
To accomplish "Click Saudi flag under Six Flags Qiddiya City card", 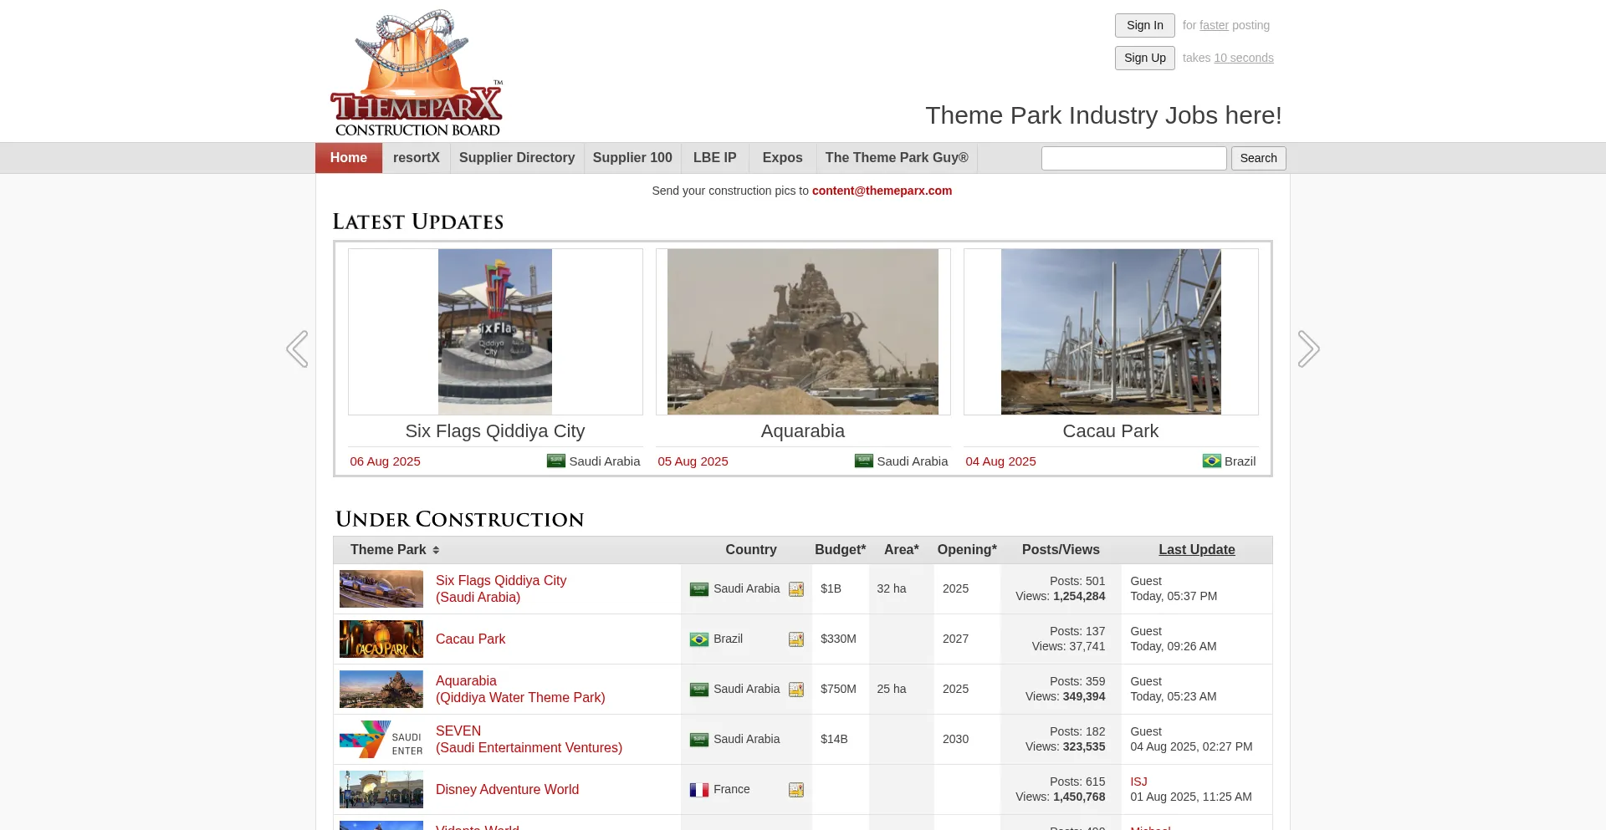I will (556, 461).
